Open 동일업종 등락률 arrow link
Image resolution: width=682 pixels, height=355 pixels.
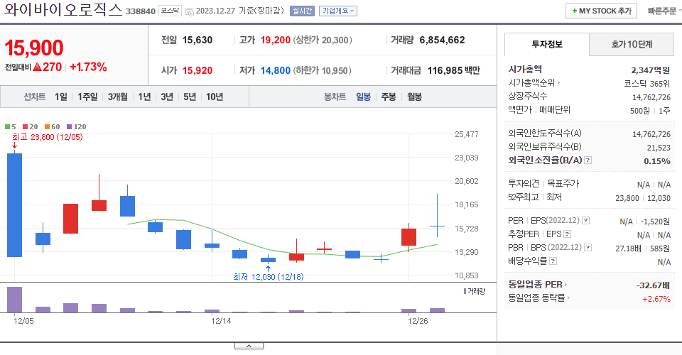tap(568, 298)
